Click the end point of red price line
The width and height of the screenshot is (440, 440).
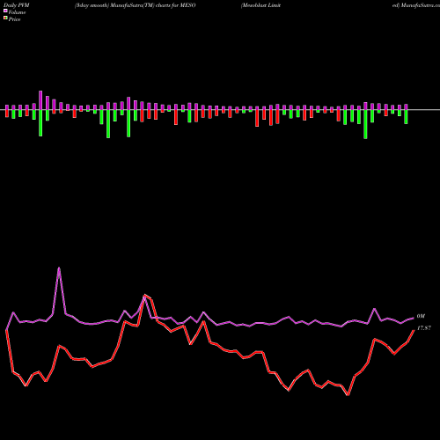pyautogui.click(x=414, y=330)
